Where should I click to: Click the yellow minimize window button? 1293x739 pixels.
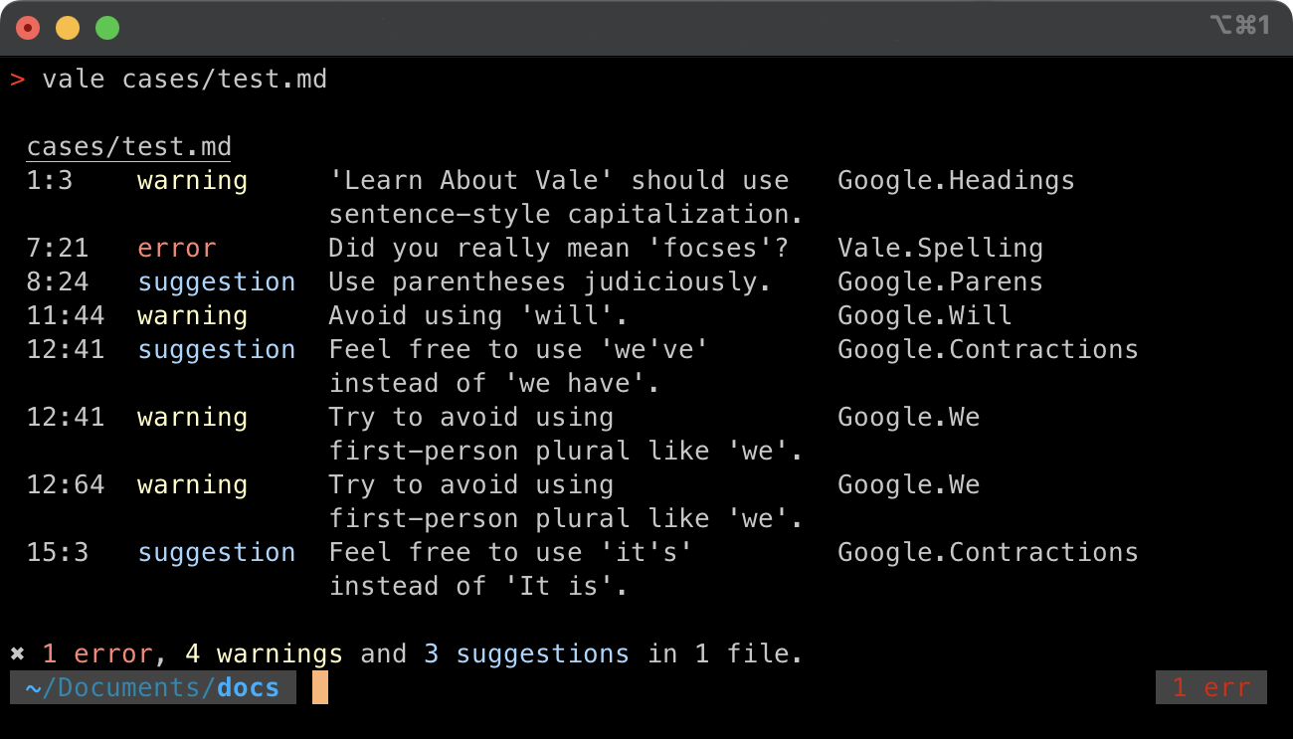[x=68, y=28]
